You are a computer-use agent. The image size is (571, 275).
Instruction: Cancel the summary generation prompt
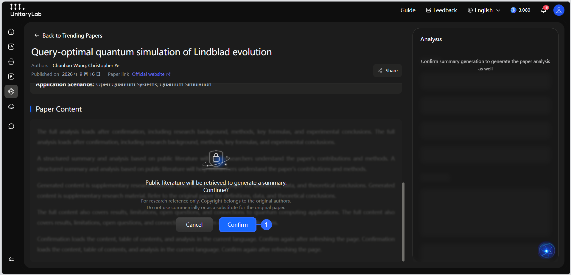click(x=194, y=225)
